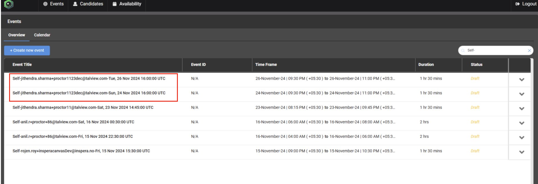Select event title Sat, 23 Nov 2024 14:45:00 UTC
The image size is (538, 184).
coord(83,108)
